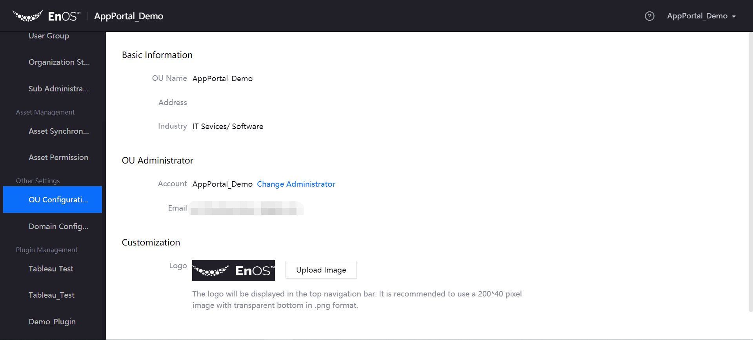The height and width of the screenshot is (340, 753).
Task: Click the account dropdown caret arrow
Action: pos(734,16)
